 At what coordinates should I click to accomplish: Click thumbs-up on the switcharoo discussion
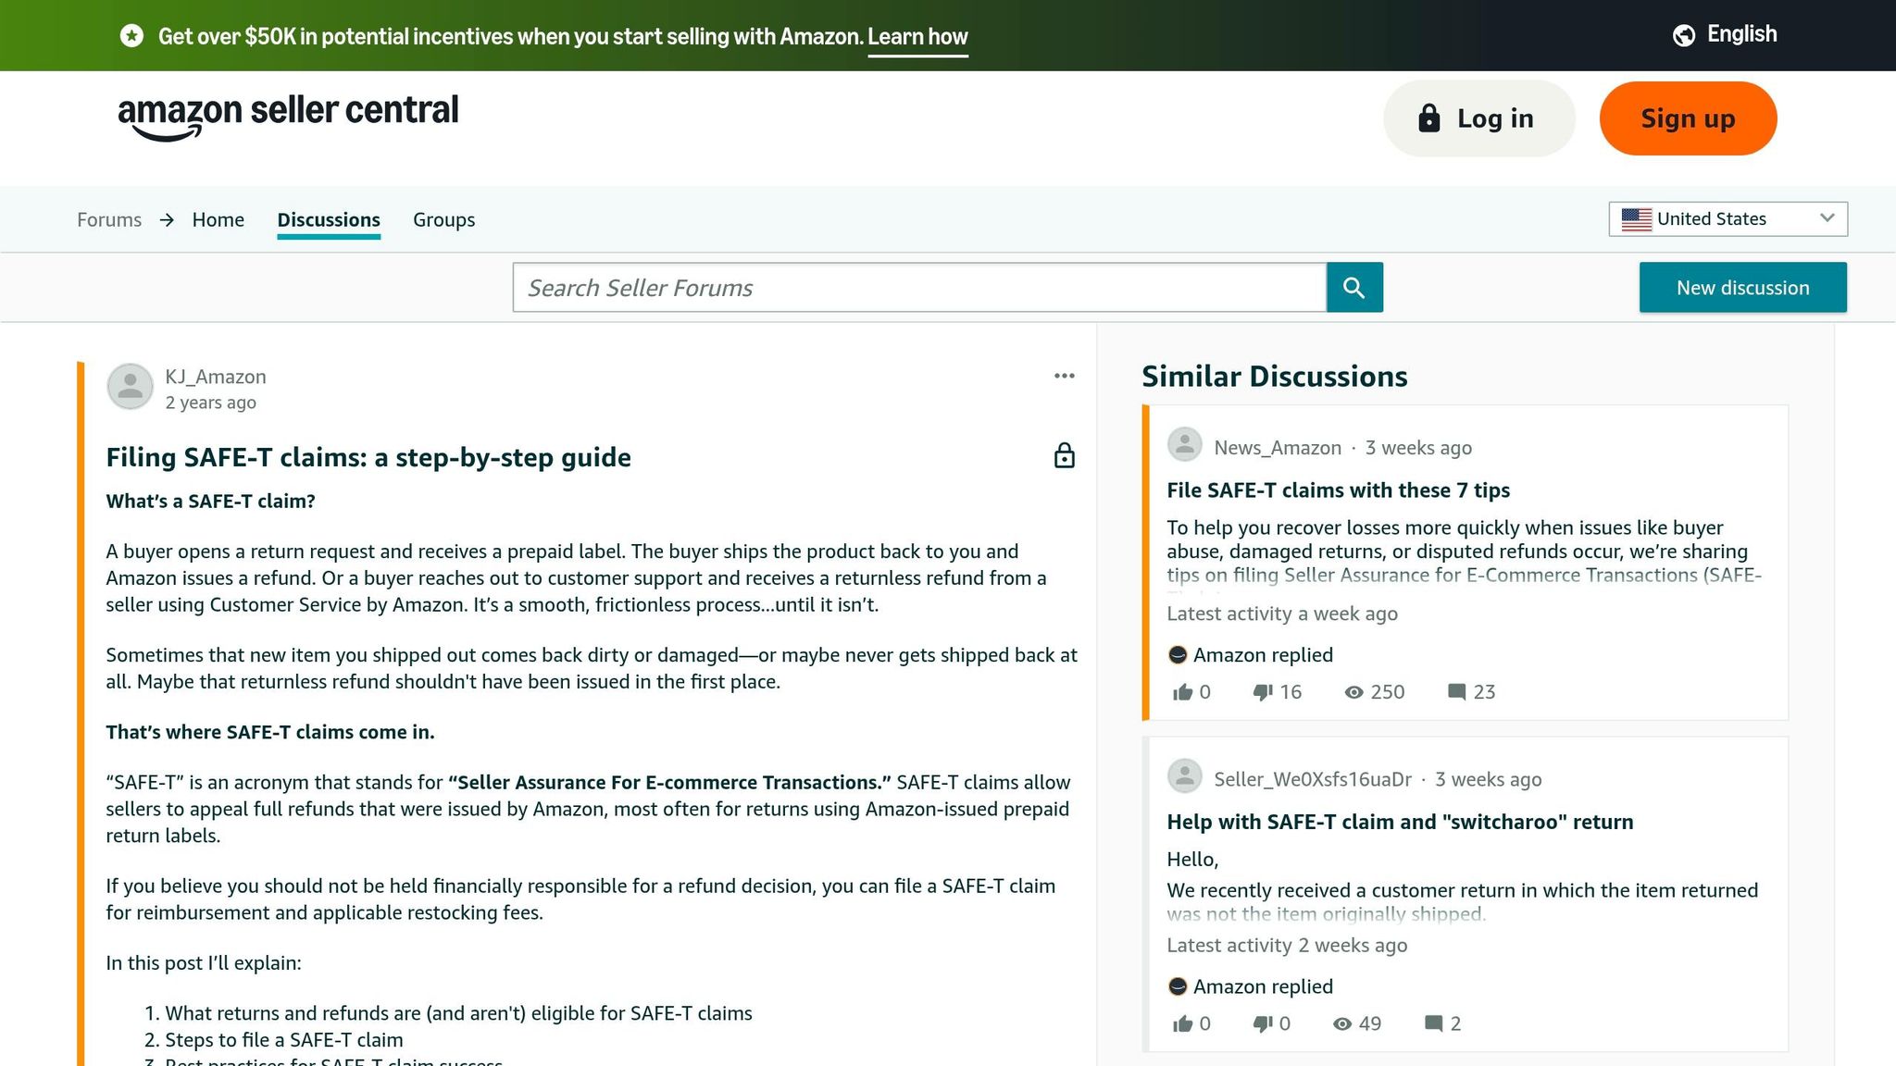1182,1023
